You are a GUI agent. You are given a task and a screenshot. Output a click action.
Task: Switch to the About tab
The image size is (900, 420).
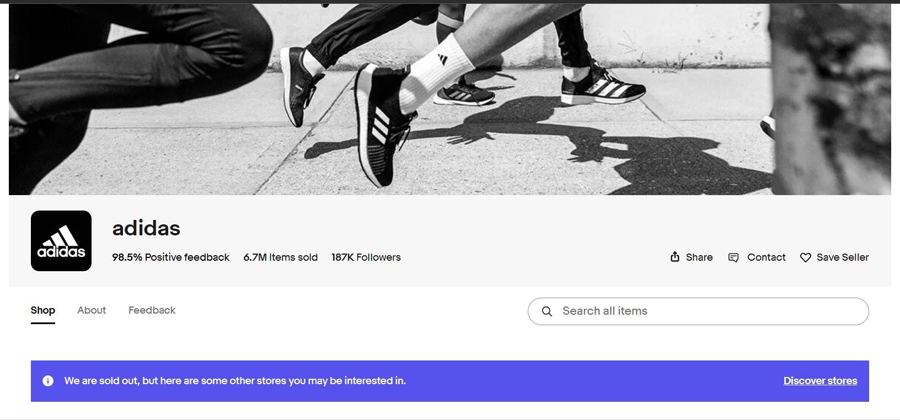point(92,310)
